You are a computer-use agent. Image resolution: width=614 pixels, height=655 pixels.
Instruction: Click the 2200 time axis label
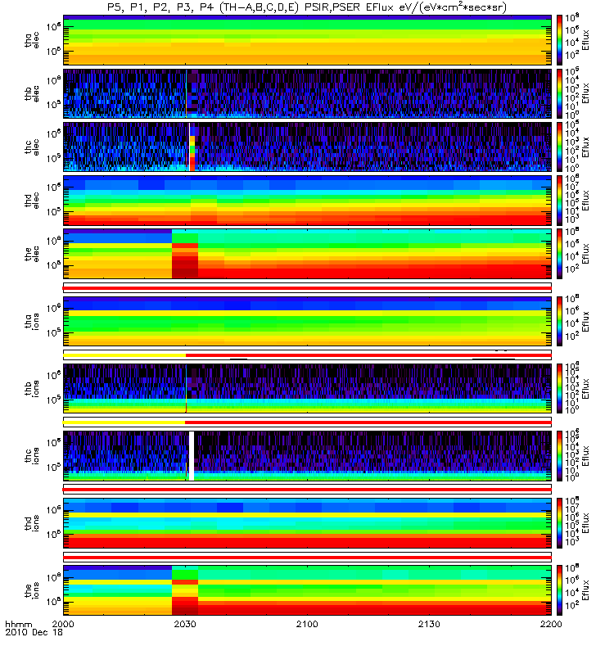pyautogui.click(x=551, y=624)
